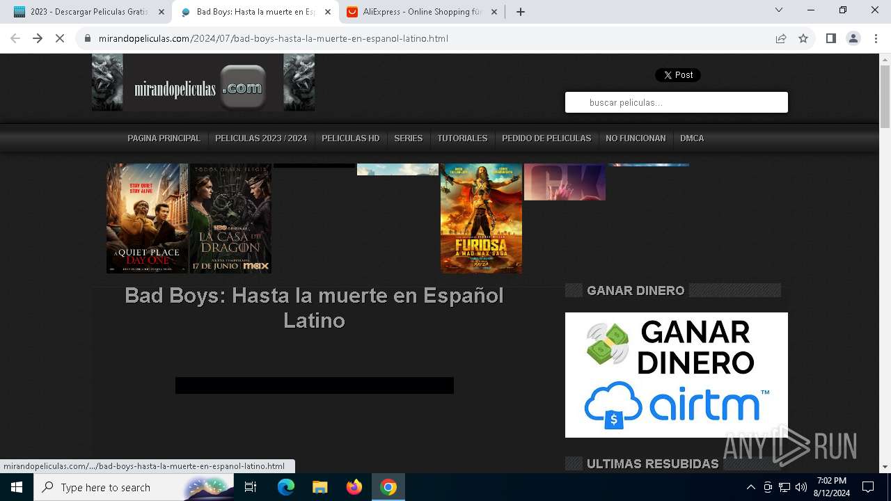Click the GANAR DINERO sidebar heading
Image resolution: width=891 pixels, height=501 pixels.
pos(636,290)
